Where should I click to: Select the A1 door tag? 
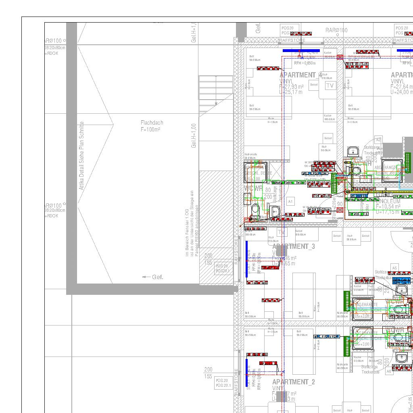point(290,201)
